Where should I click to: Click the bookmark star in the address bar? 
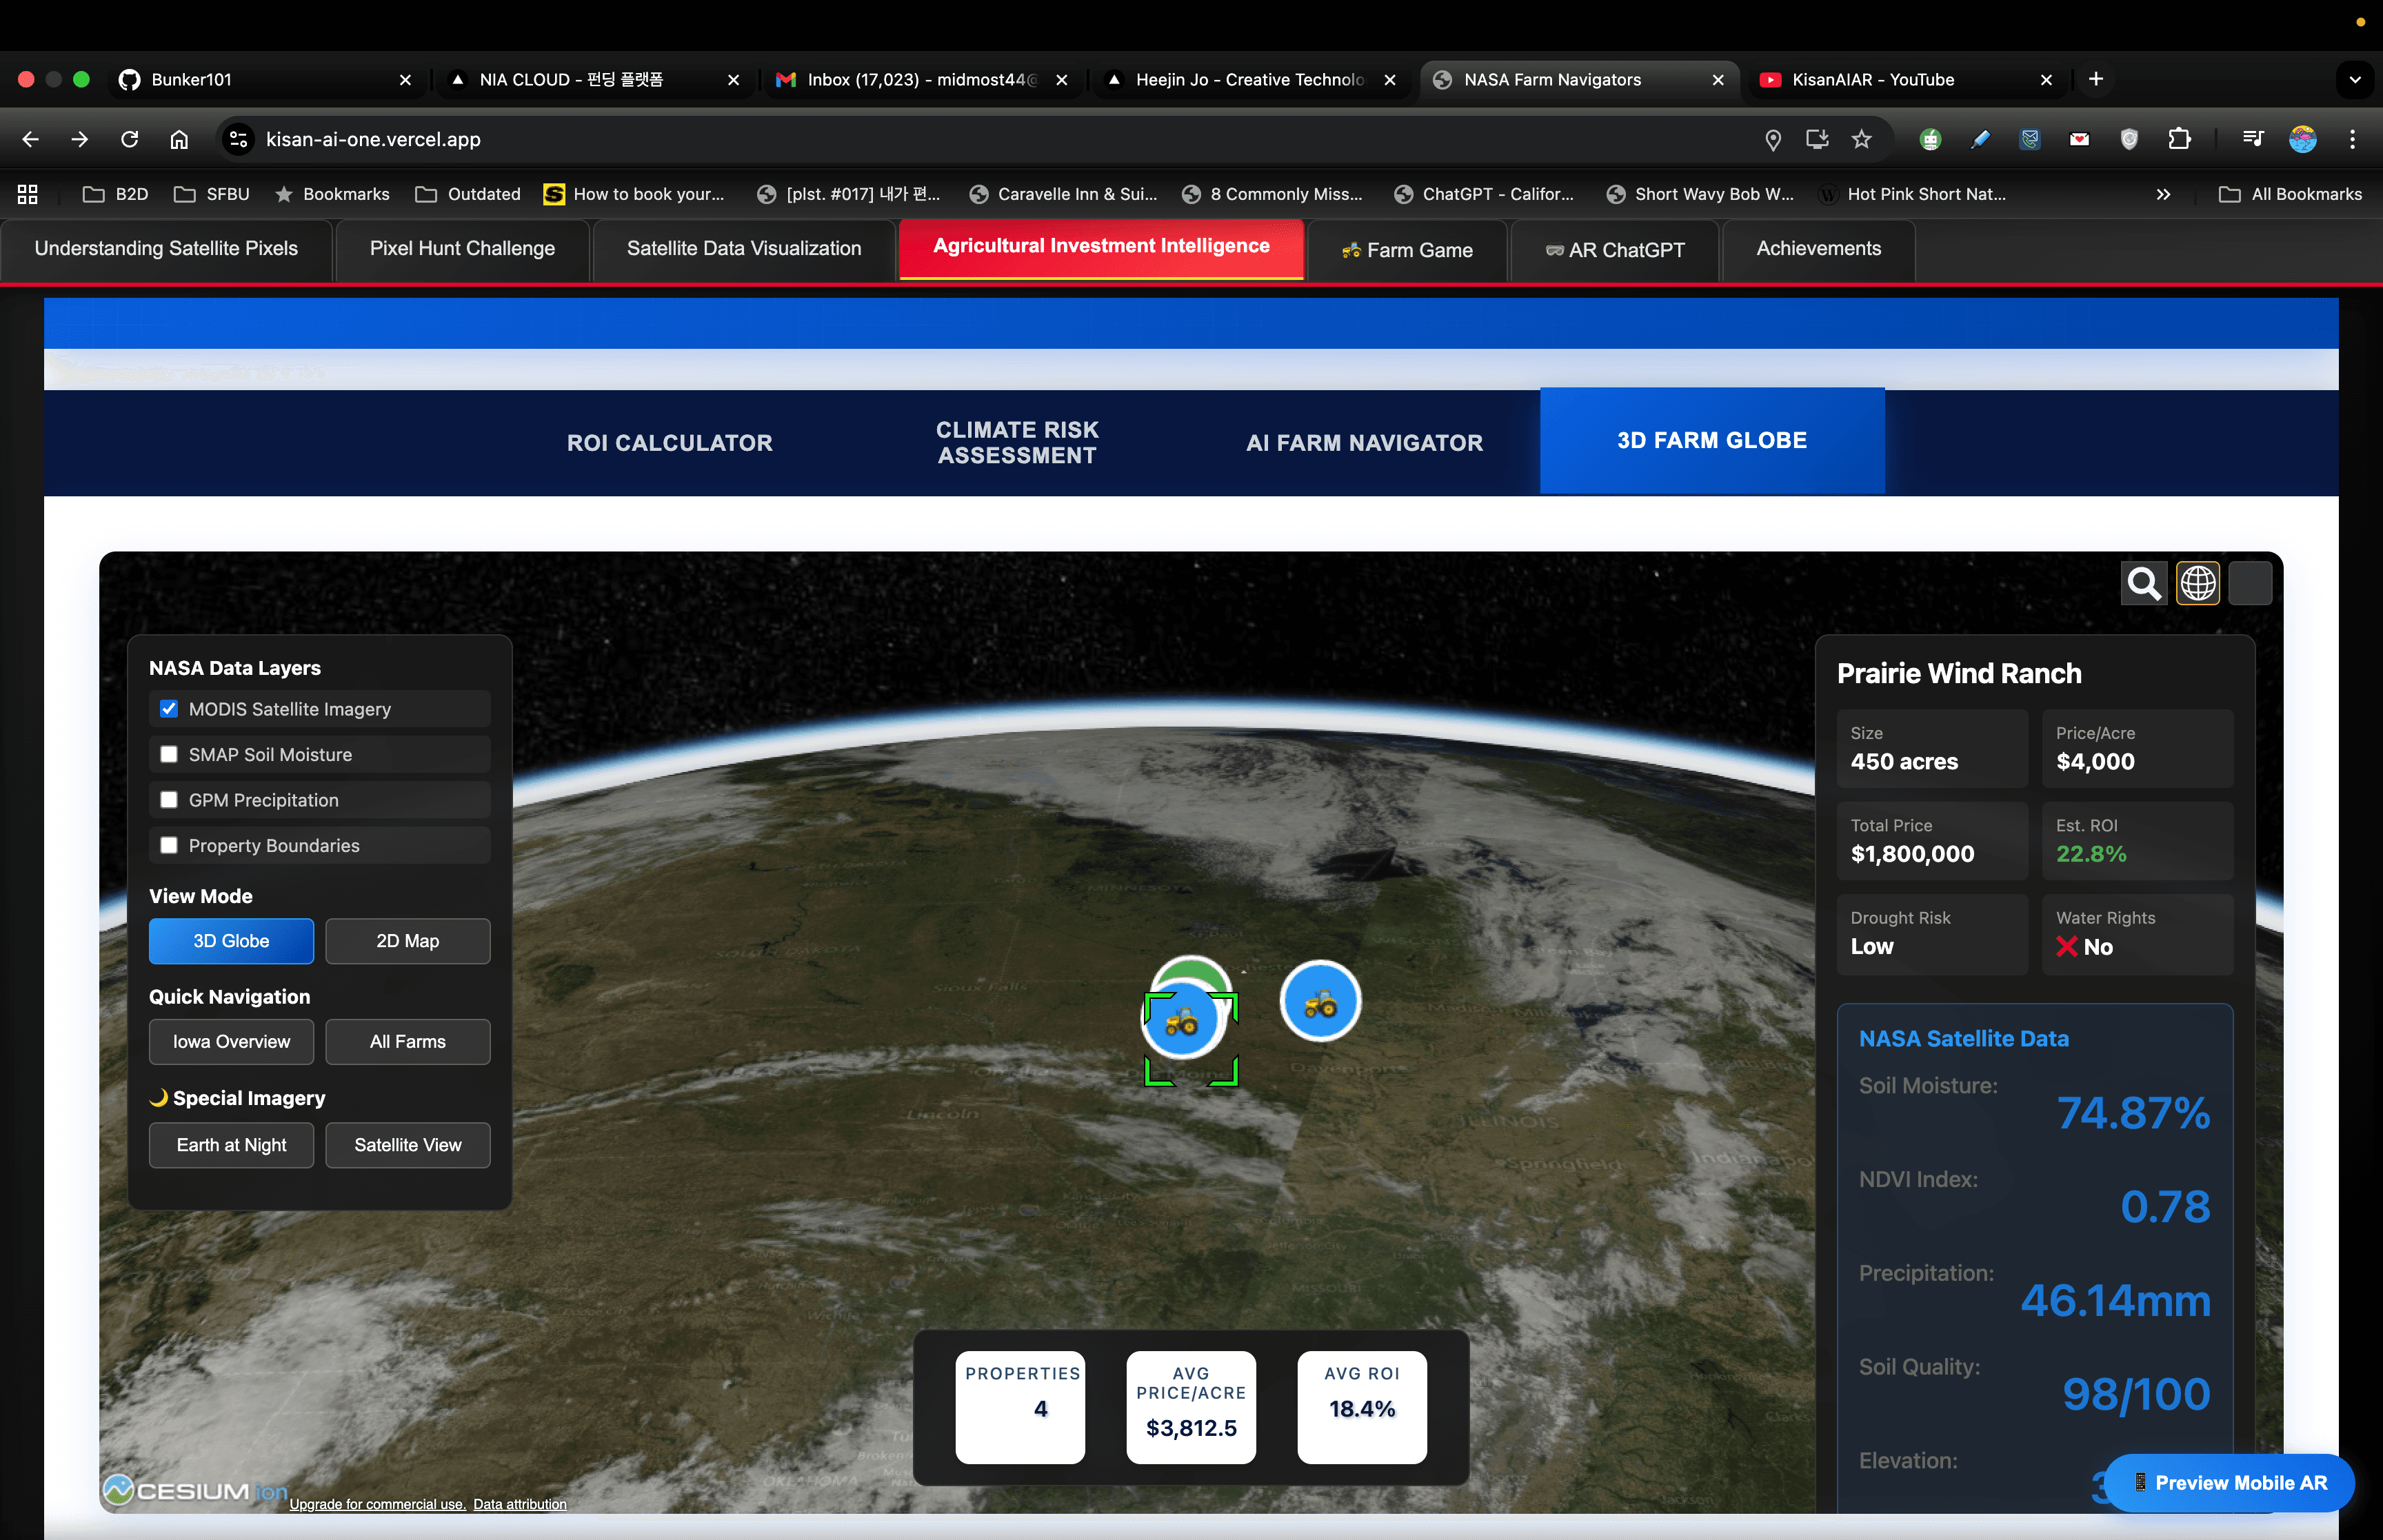[1861, 139]
